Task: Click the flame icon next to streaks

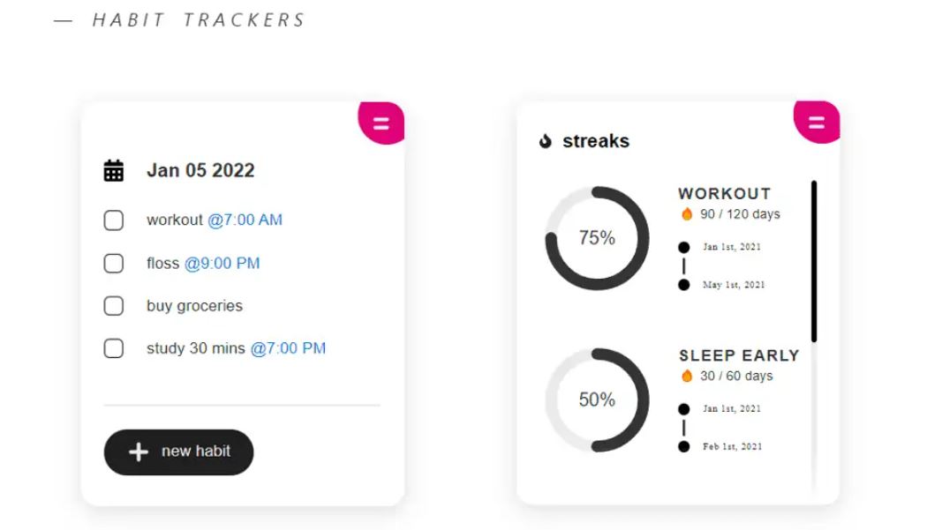Action: [x=545, y=141]
